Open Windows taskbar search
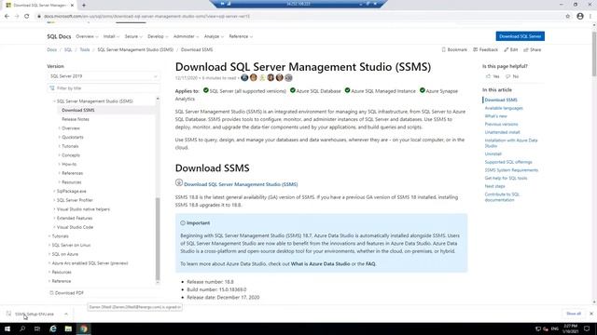The height and width of the screenshot is (335, 597). tap(22, 328)
